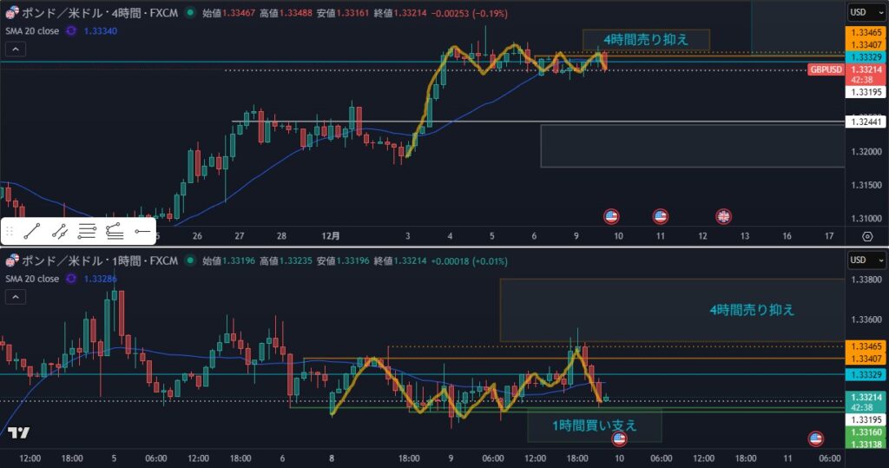Open USD currency dropdown on top chart
The image size is (889, 468).
[x=863, y=12]
